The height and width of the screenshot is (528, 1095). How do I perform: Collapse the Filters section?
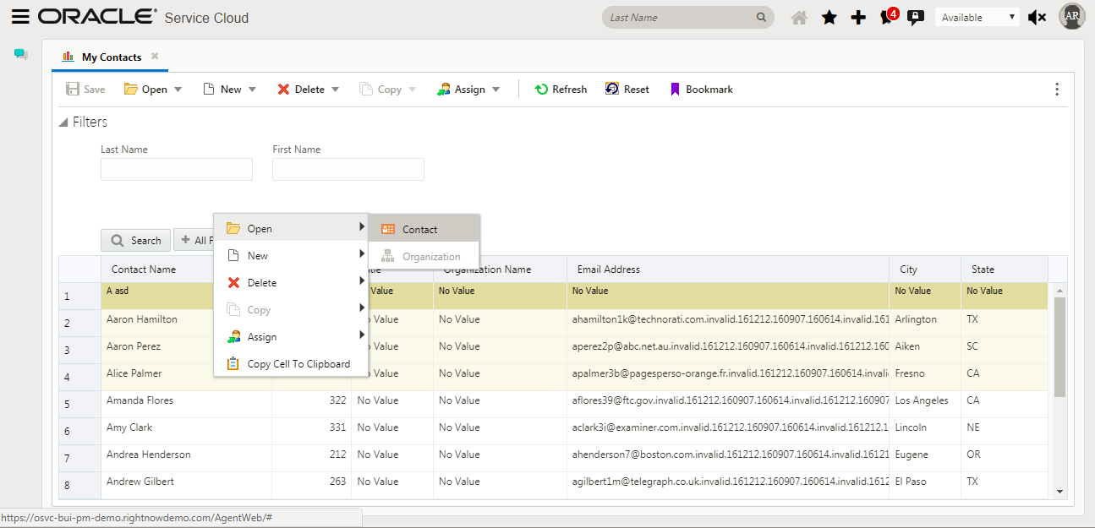(63, 122)
